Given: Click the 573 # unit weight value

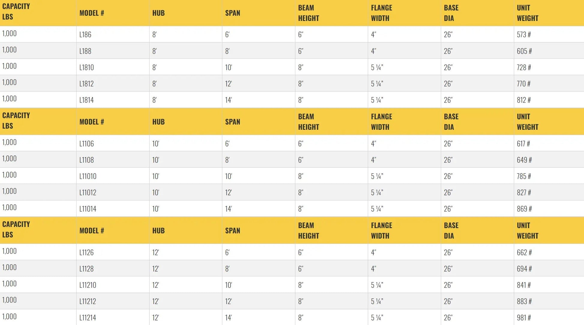Looking at the screenshot, I should coord(524,35).
